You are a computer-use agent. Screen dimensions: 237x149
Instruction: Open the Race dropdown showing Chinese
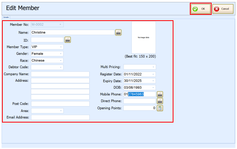(x=61, y=60)
